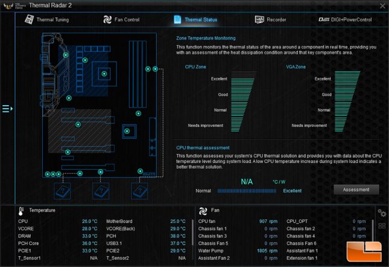
Task: Go to DIGI+PowerControl tab
Action: tap(345, 19)
